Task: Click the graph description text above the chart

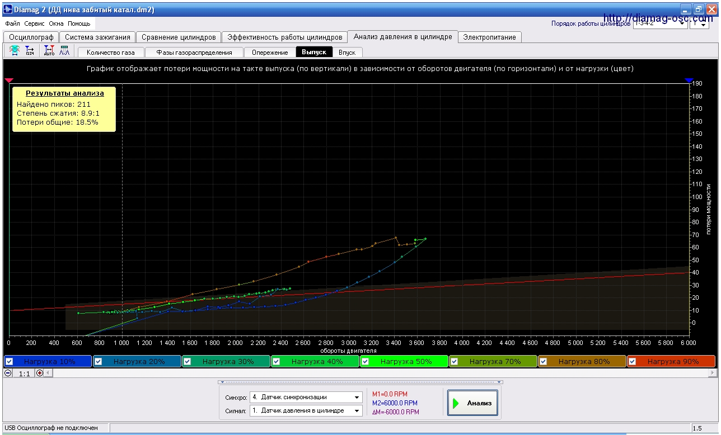Action: [x=360, y=69]
